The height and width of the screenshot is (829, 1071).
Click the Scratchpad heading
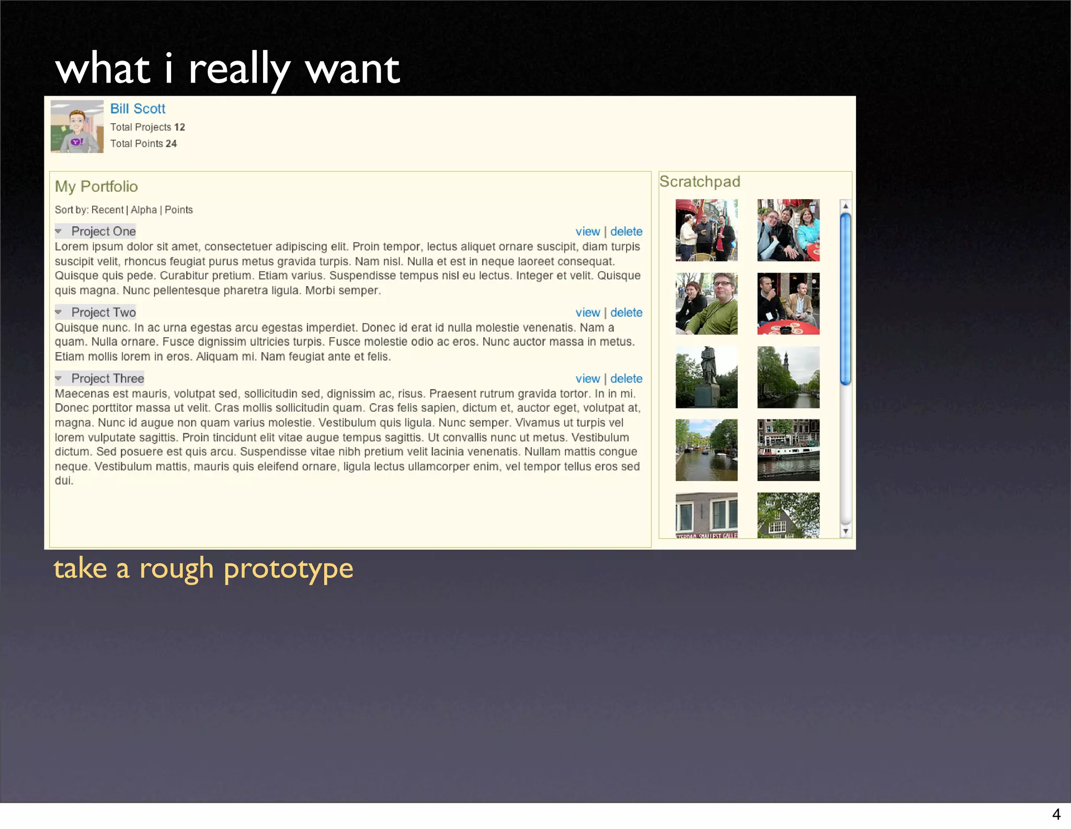(700, 182)
